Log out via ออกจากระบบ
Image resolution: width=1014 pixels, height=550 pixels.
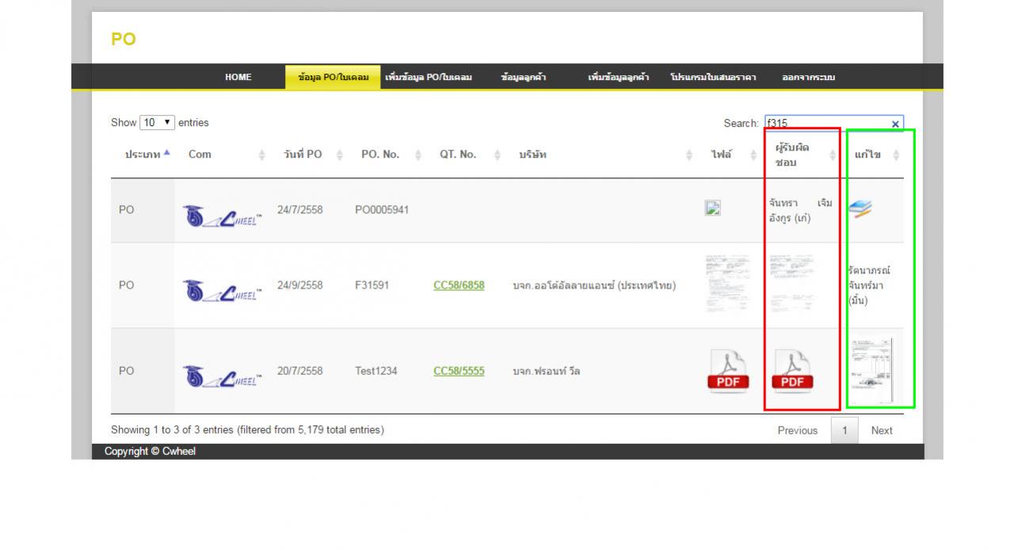[808, 77]
